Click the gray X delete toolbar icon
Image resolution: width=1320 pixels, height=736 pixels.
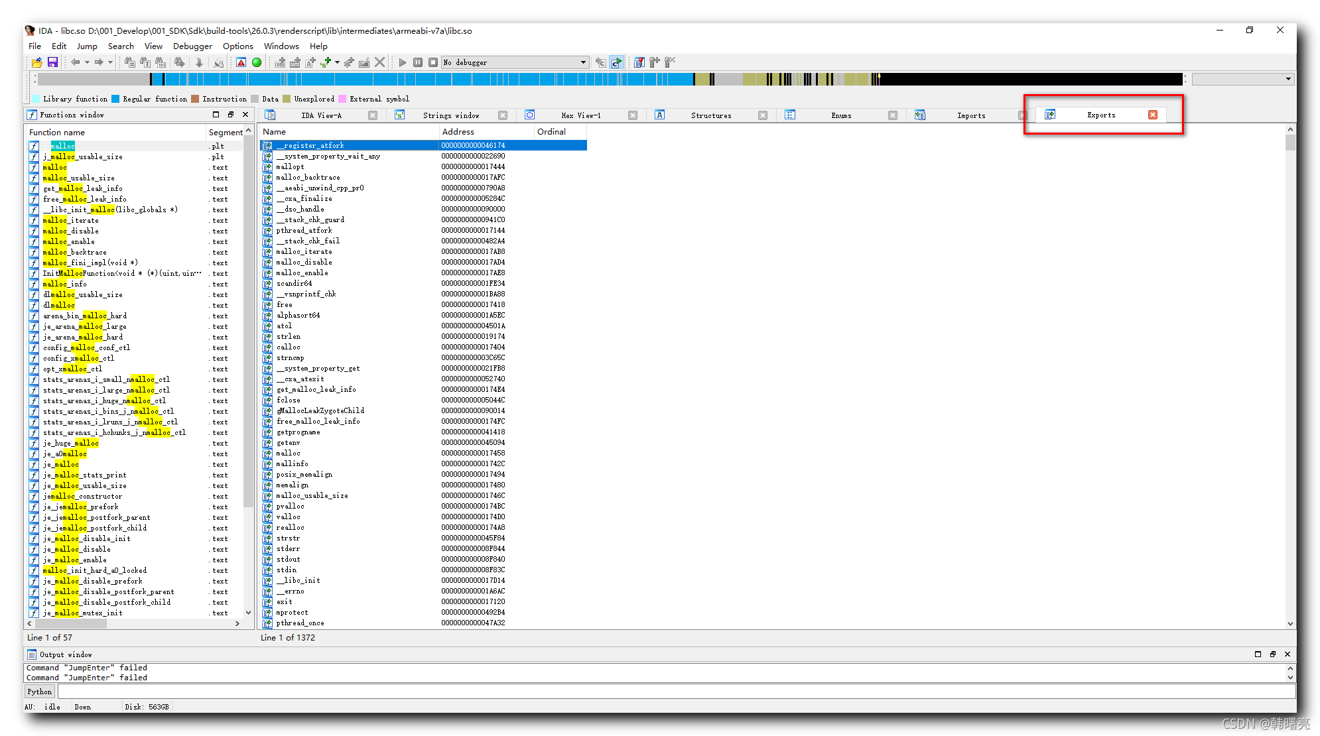click(x=379, y=62)
